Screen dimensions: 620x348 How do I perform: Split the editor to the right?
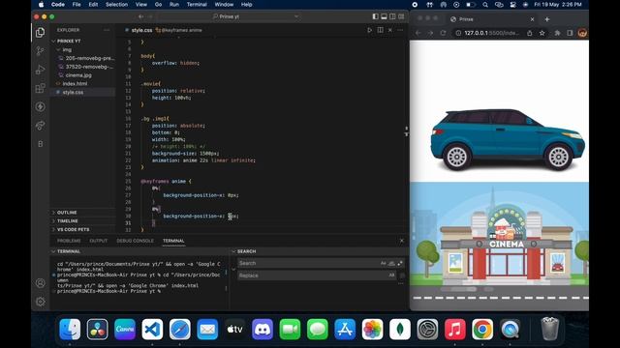pos(380,30)
